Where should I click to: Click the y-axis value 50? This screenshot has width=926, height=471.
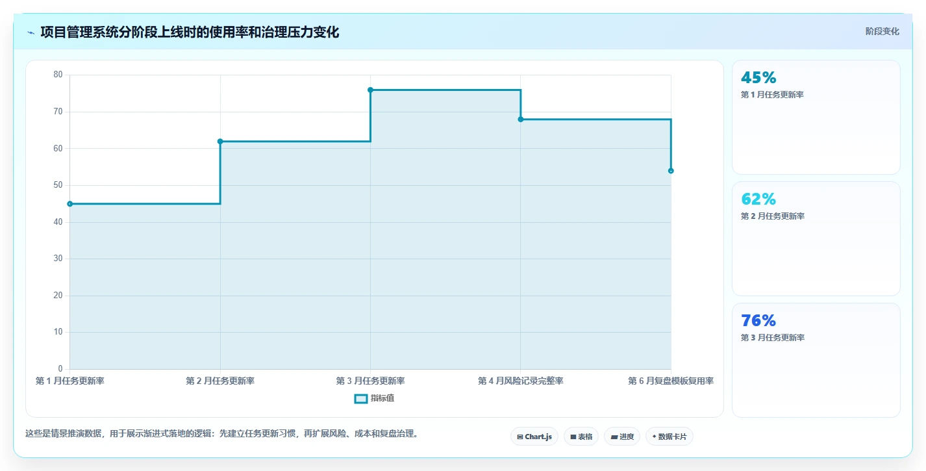(x=58, y=185)
